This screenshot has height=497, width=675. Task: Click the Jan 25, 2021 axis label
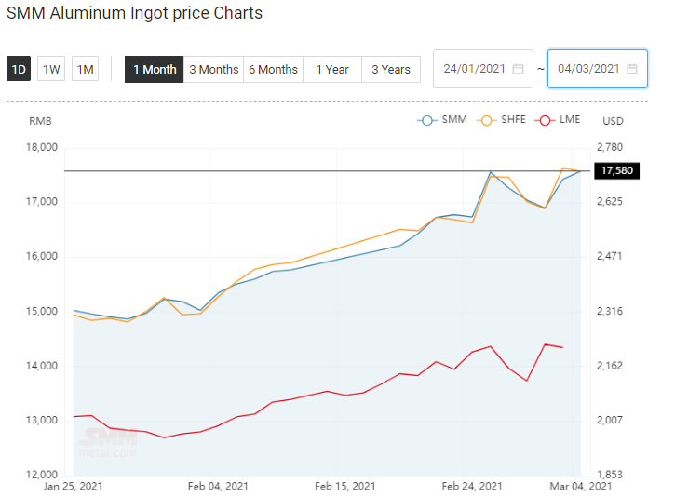[73, 486]
